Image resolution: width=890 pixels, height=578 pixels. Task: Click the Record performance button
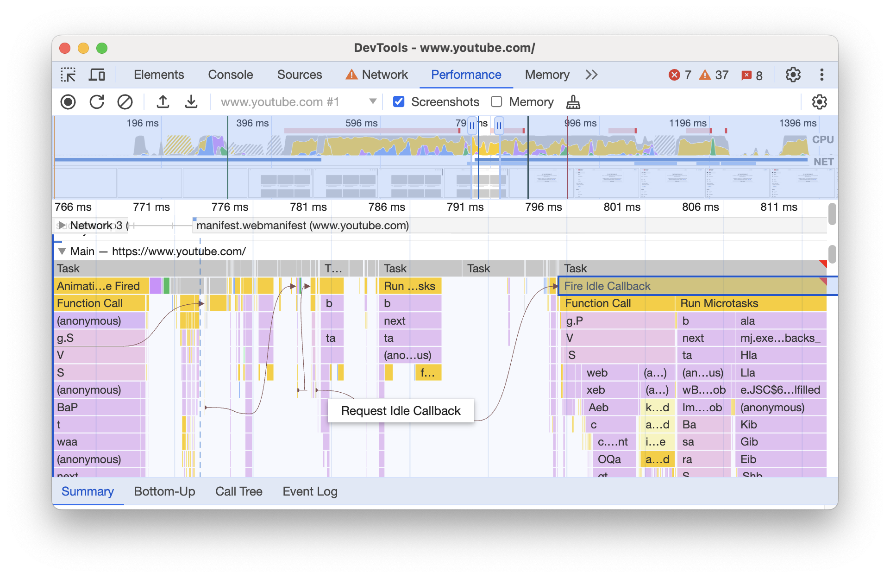point(68,101)
